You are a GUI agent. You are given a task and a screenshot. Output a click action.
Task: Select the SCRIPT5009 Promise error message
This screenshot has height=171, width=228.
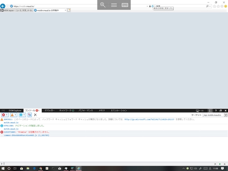click(26, 132)
